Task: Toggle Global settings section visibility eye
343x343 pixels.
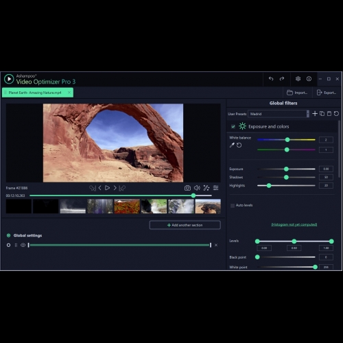Action: pyautogui.click(x=23, y=245)
